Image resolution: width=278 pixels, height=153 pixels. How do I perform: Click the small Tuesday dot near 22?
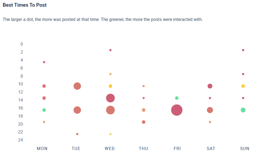pyautogui.click(x=77, y=134)
